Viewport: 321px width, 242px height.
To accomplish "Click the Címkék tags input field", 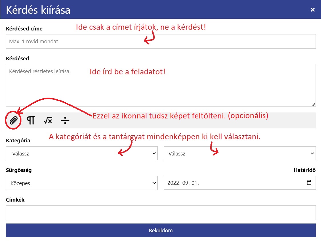I will (x=161, y=213).
